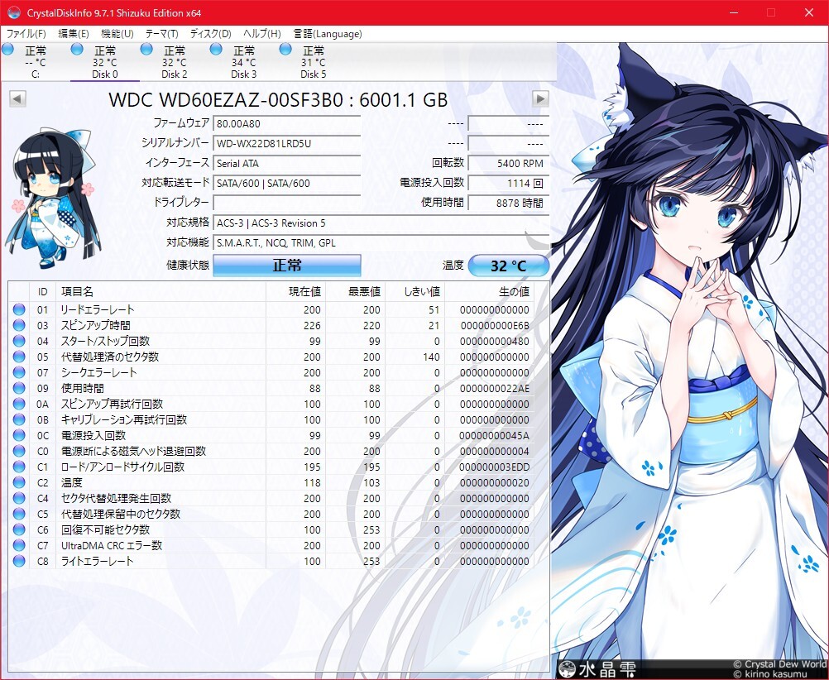Click the power-on hours 8878 時間 field
The image size is (829, 680).
pyautogui.click(x=509, y=203)
